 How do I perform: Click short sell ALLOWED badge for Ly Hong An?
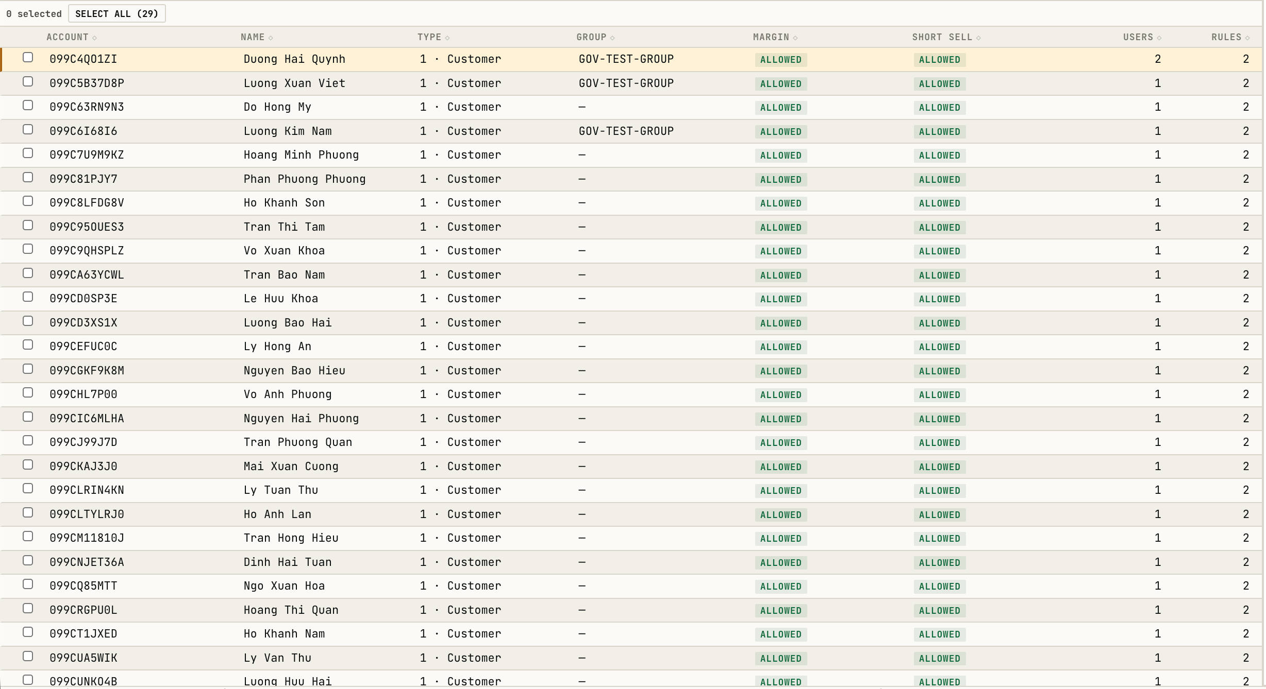point(940,347)
